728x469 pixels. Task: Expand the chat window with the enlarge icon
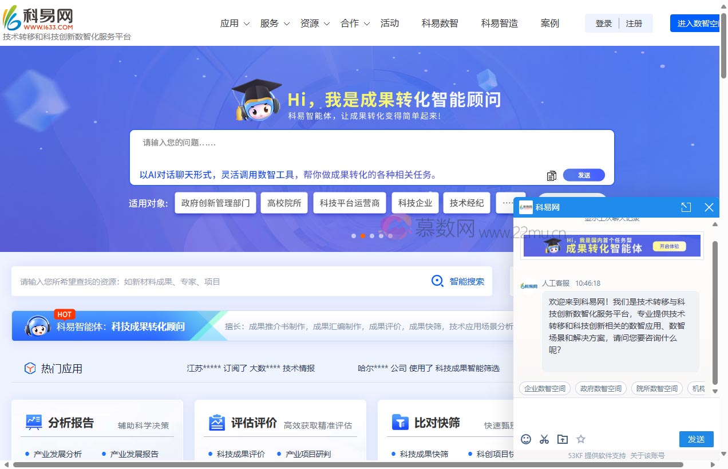click(x=686, y=207)
